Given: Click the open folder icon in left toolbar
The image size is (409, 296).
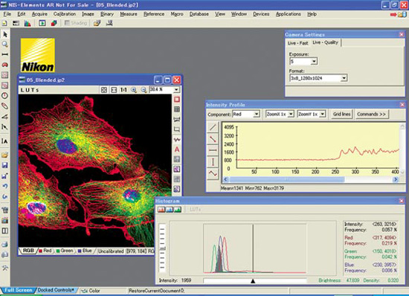Looking at the screenshot, I should pyautogui.click(x=5, y=155).
